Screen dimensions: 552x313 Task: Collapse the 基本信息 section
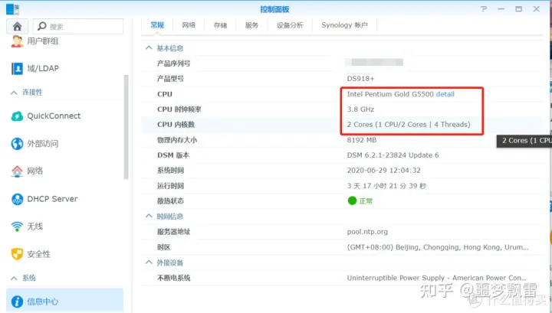click(x=149, y=47)
